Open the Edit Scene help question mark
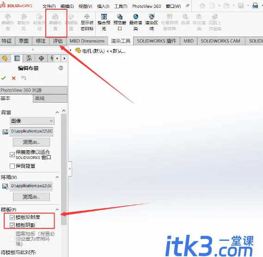263x257 pixels. tap(61, 68)
